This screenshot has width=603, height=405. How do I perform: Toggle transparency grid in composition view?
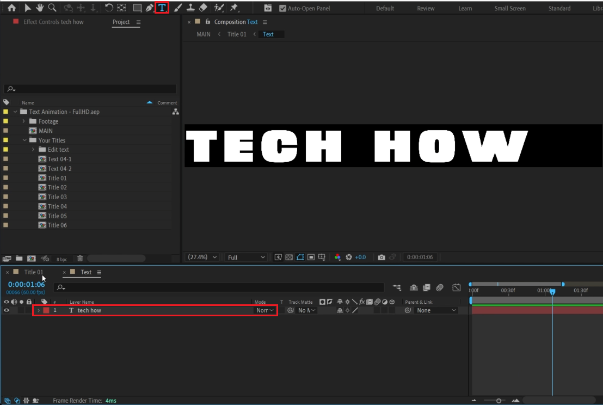click(289, 257)
